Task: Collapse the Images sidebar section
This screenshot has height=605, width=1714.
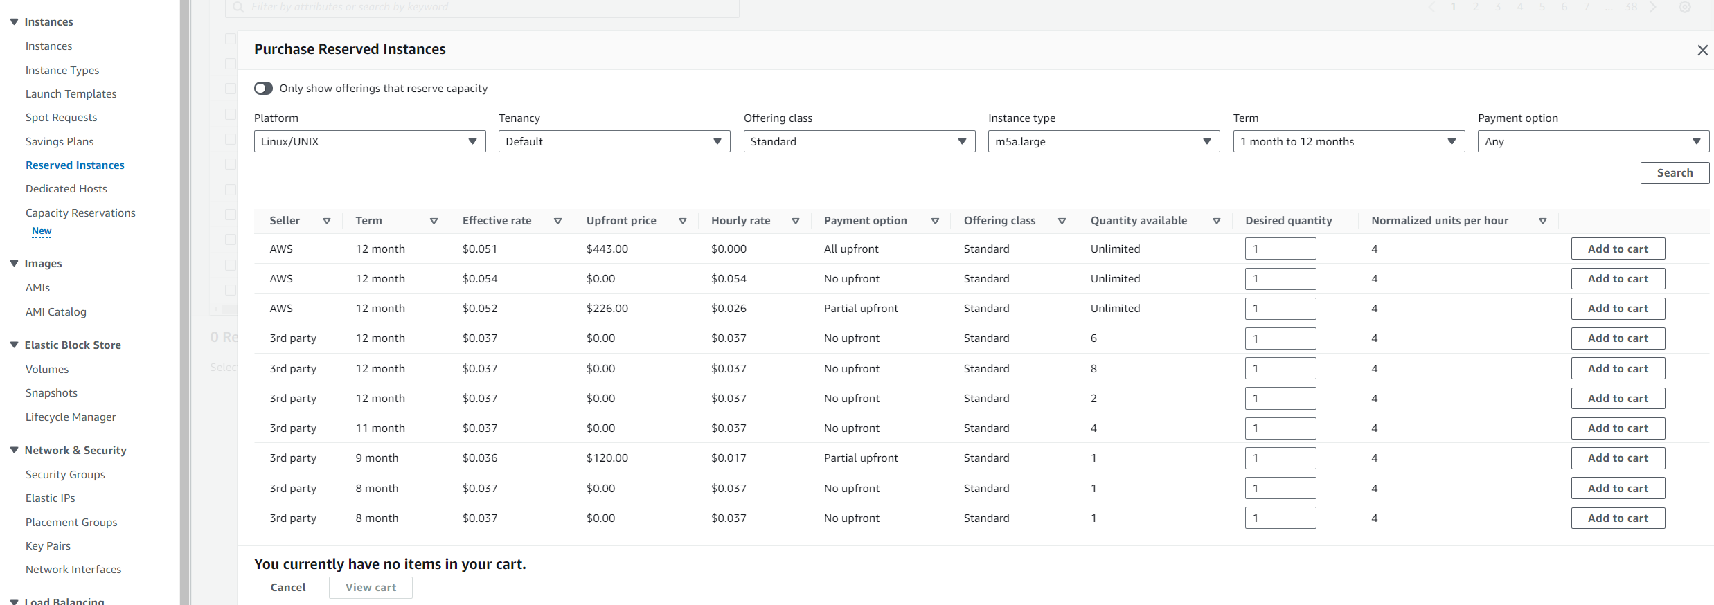Action: [x=14, y=263]
